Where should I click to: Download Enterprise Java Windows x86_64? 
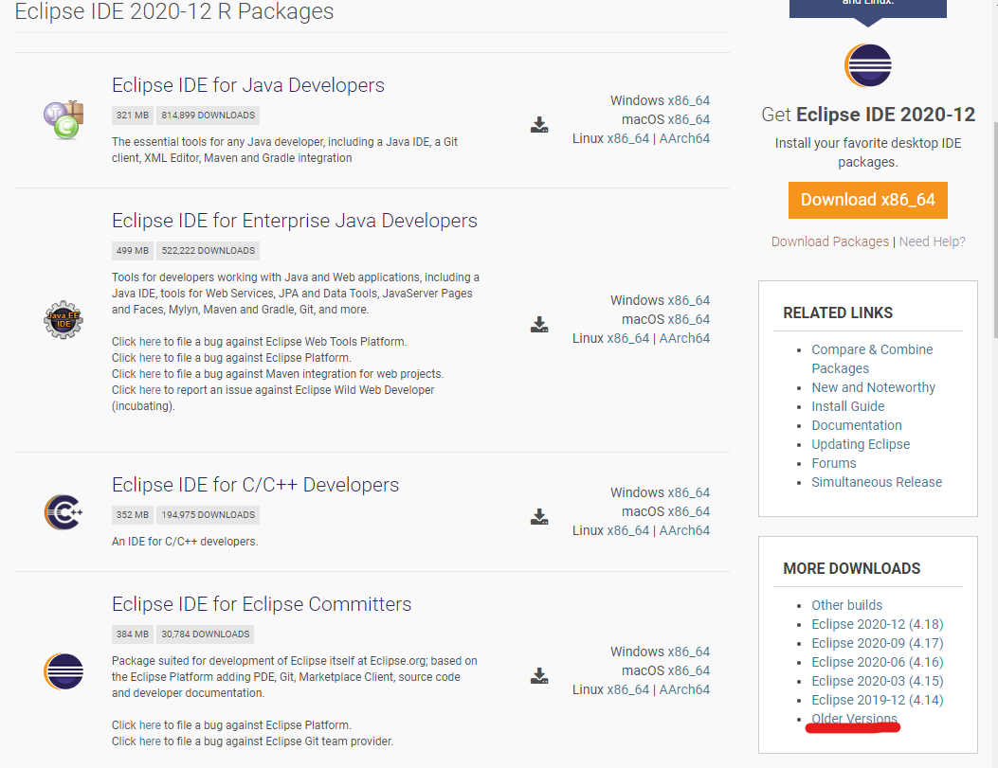click(689, 300)
